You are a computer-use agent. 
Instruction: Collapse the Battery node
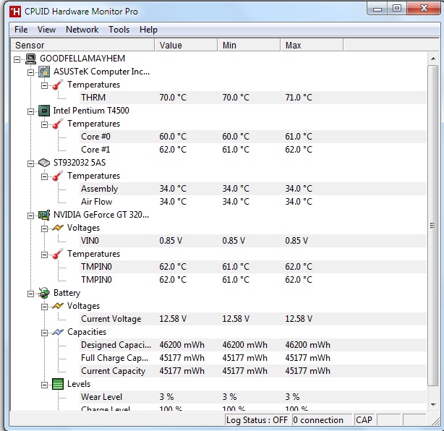coord(30,294)
